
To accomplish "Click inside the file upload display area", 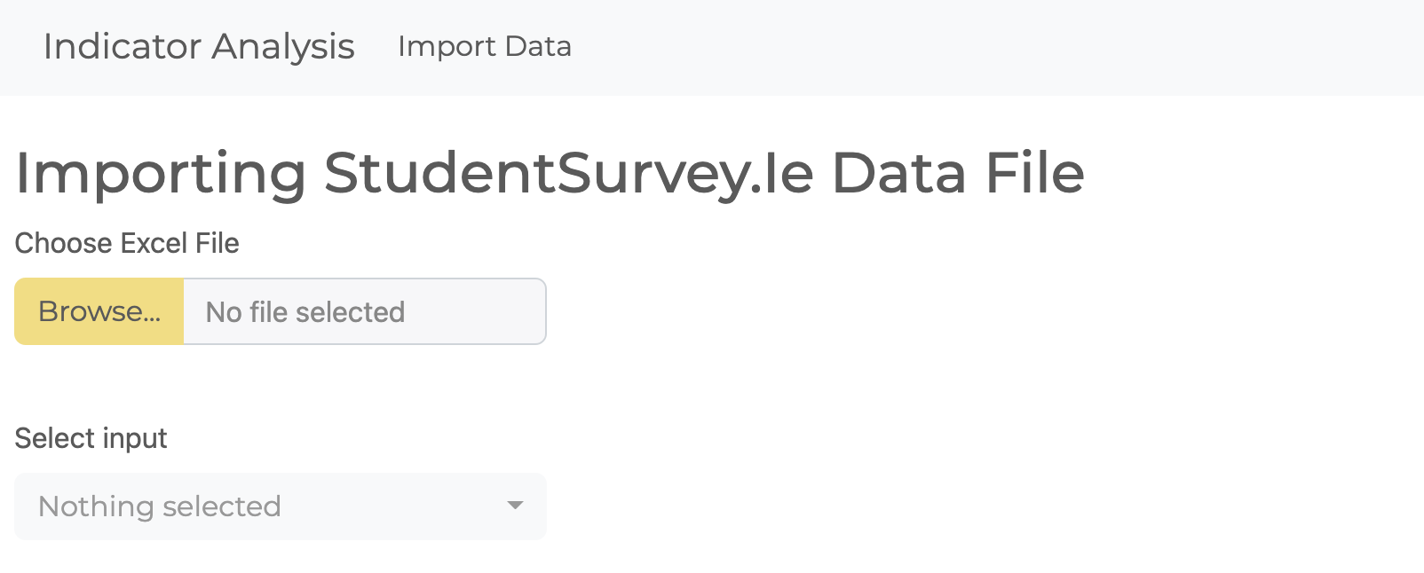I will pos(364,311).
